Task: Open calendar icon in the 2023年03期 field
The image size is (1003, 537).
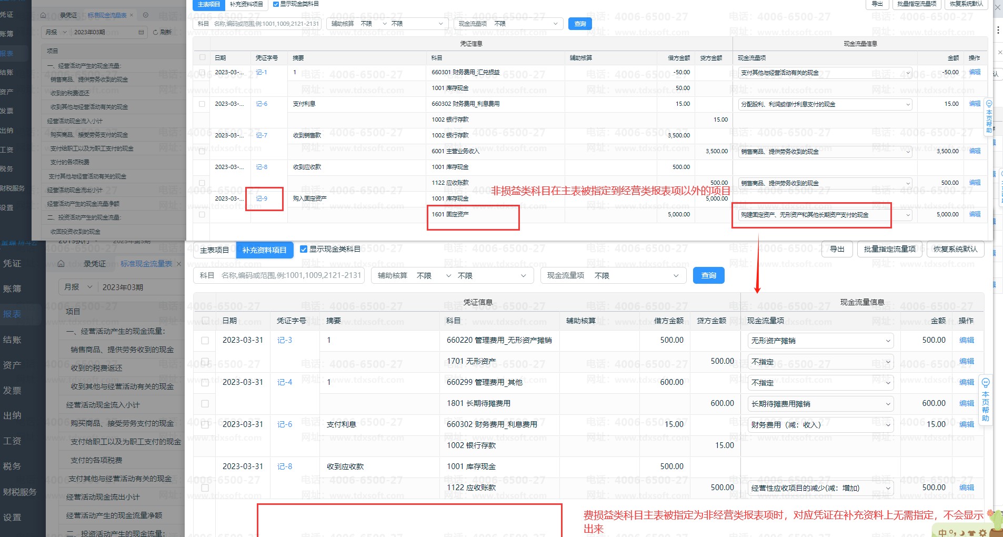Action: [x=141, y=32]
